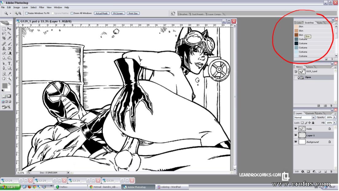Toggle lock image pixels

(306, 123)
